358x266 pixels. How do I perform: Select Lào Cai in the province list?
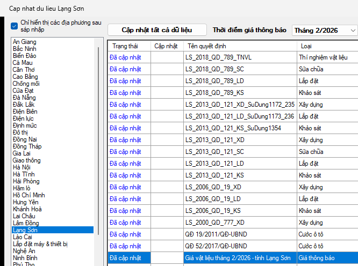(x=23, y=237)
